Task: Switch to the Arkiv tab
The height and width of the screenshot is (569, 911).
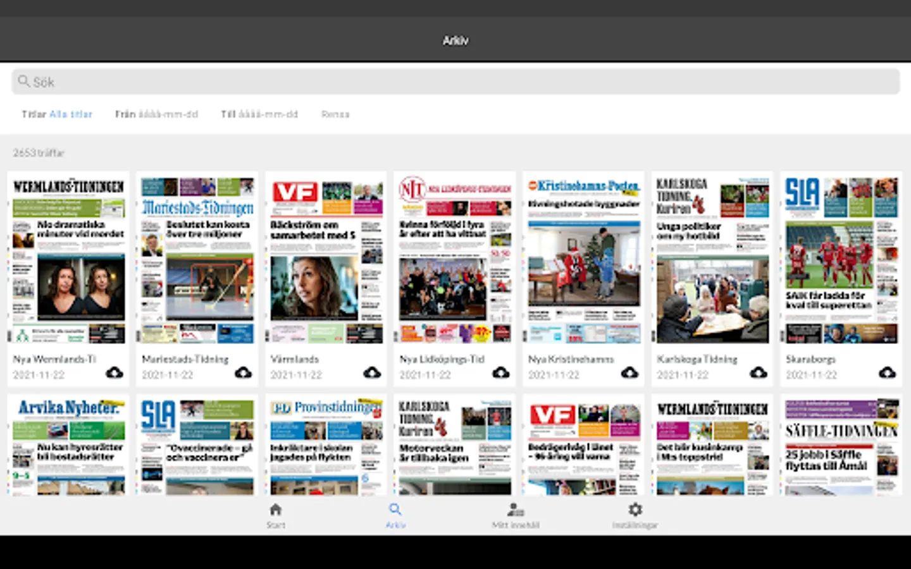Action: click(395, 515)
